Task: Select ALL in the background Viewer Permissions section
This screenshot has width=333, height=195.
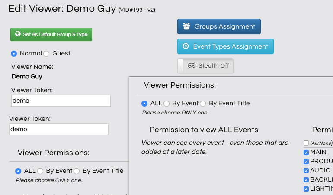Action: click(18, 171)
